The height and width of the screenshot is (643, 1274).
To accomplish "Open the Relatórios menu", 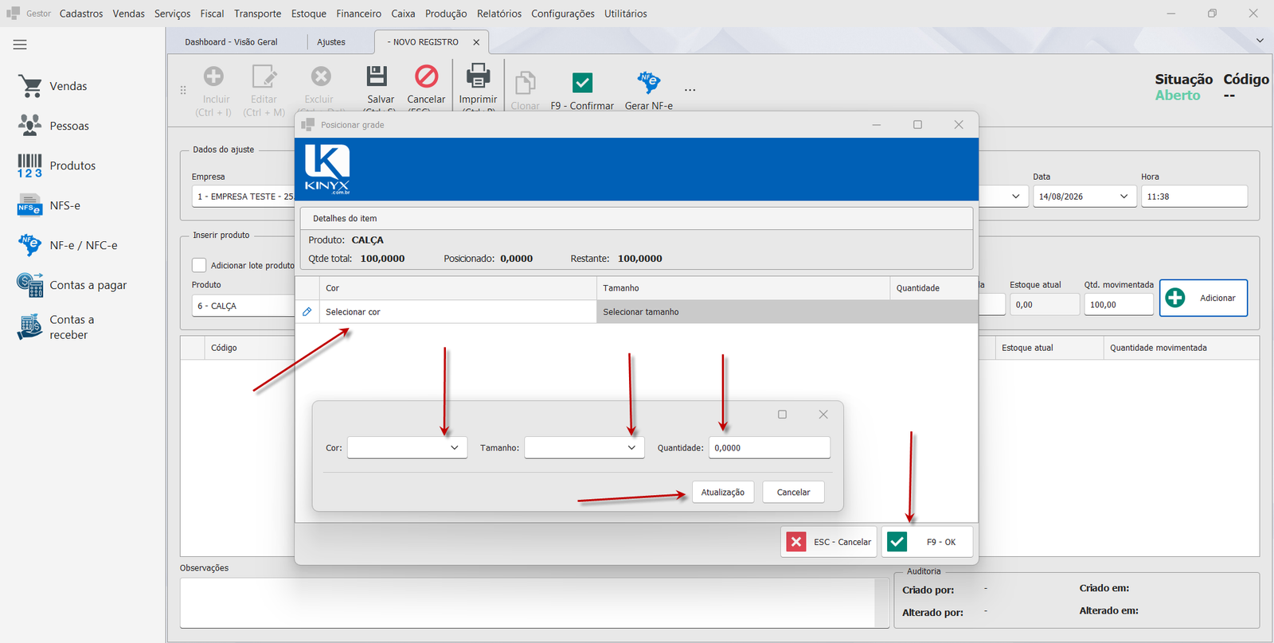I will point(499,14).
